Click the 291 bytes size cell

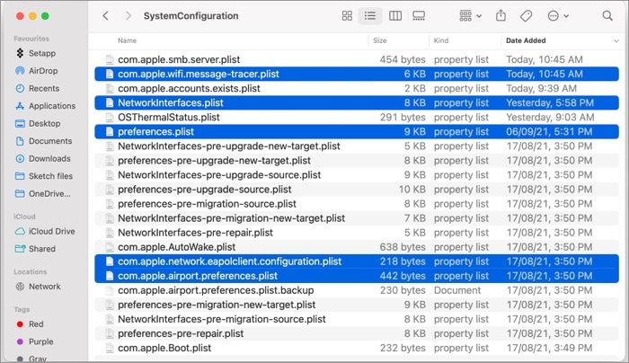[403, 118]
